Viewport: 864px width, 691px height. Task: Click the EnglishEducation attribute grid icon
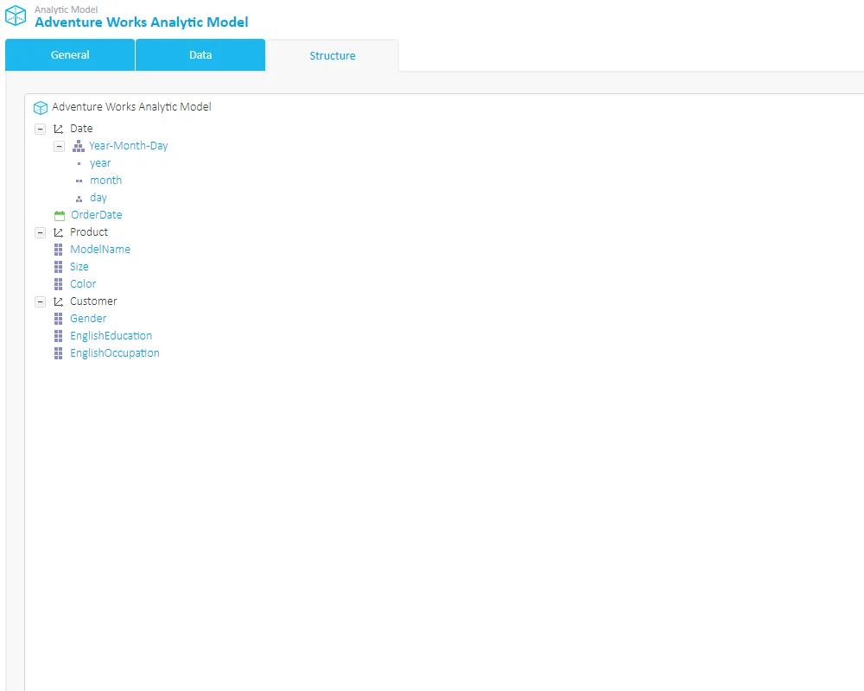point(59,336)
